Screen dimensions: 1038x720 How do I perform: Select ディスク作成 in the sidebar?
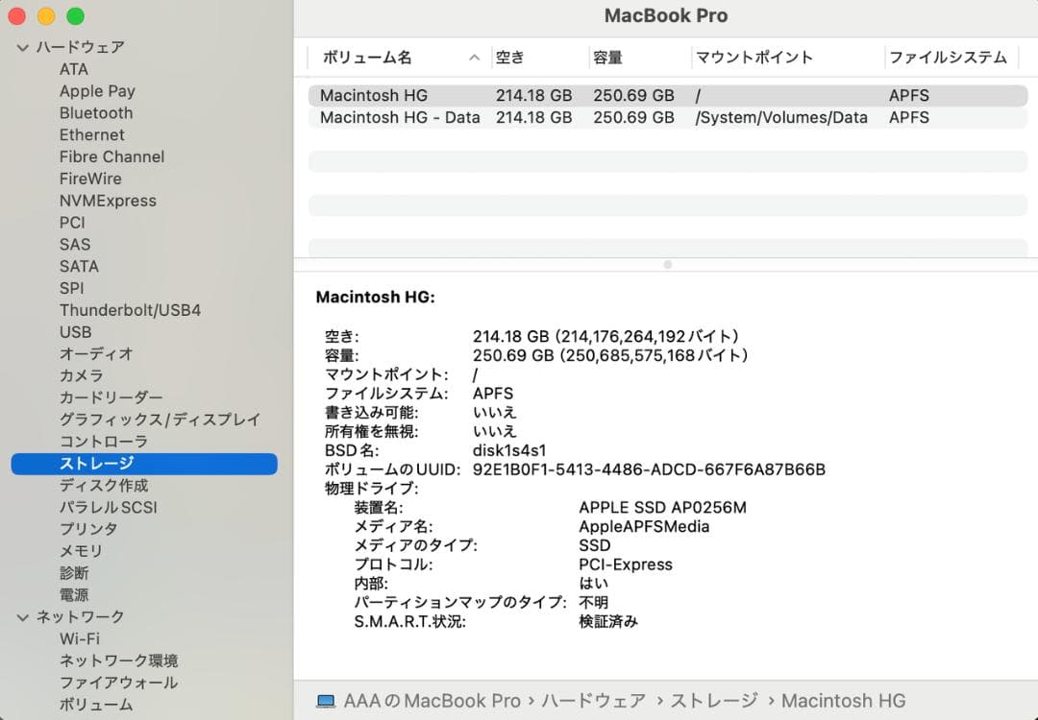(97, 485)
